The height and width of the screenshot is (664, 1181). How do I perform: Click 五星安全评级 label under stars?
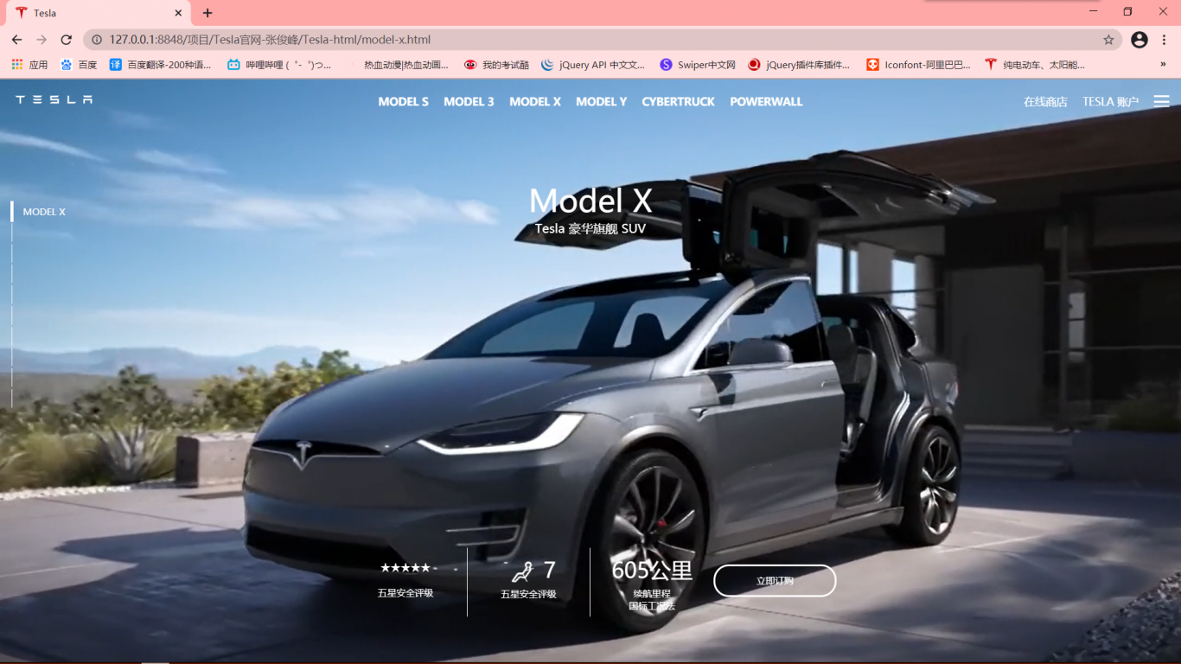(x=405, y=593)
